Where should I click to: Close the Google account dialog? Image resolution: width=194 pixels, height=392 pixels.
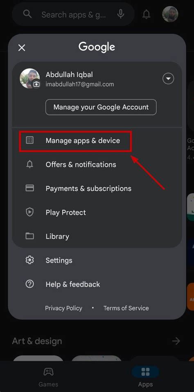tap(22, 48)
